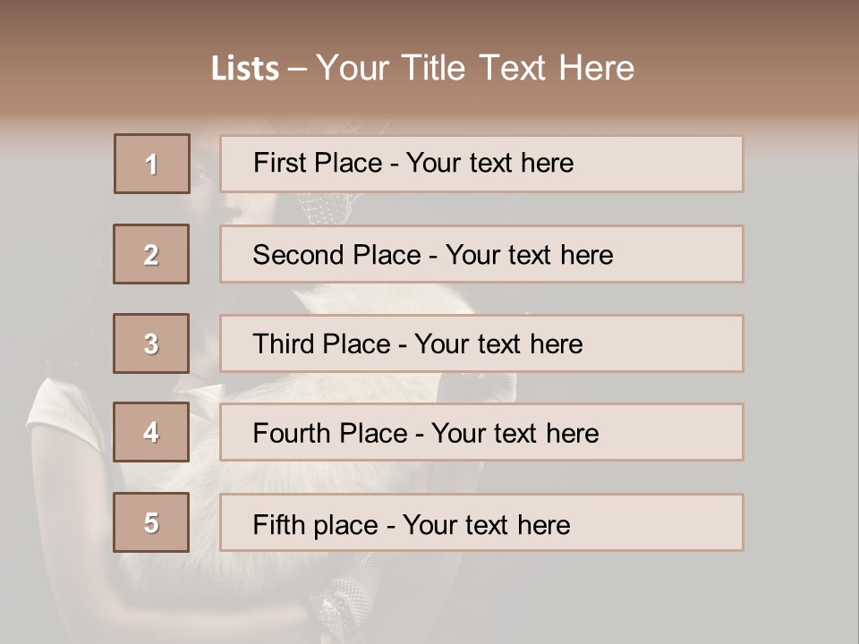Select the number 4 square
Image resolution: width=859 pixels, height=644 pixels.
151,432
